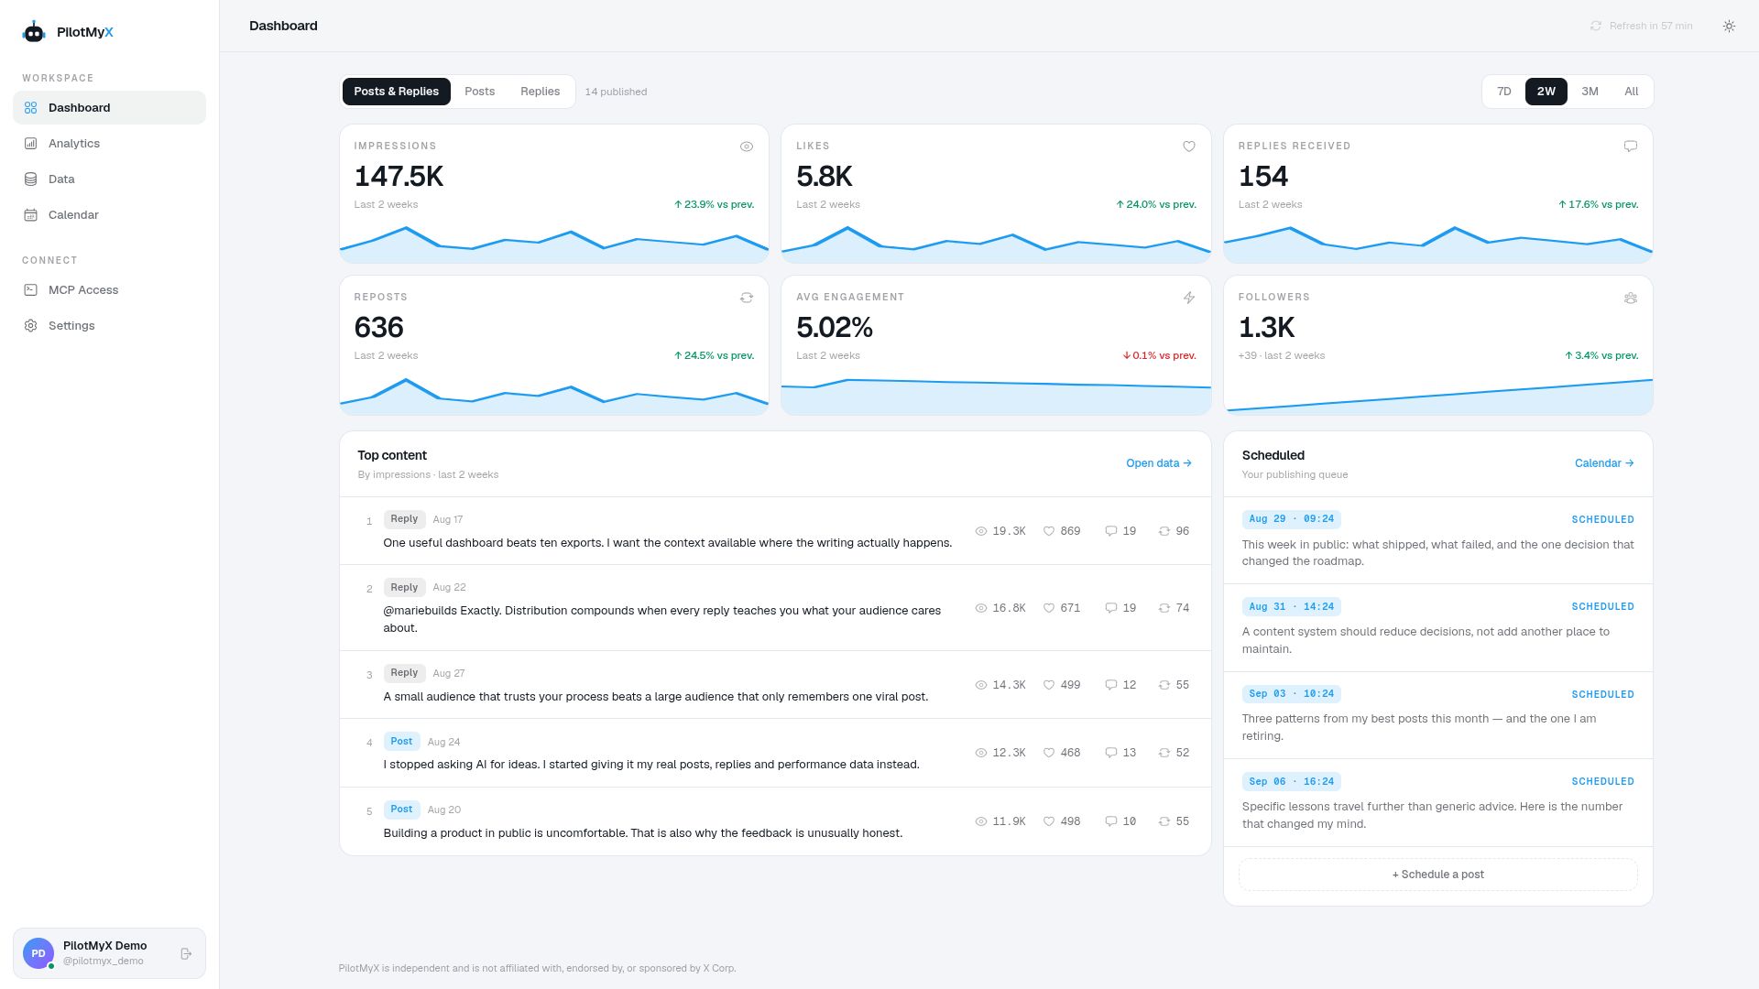Image resolution: width=1759 pixels, height=989 pixels.
Task: Click the Open data link
Action: coord(1158,463)
